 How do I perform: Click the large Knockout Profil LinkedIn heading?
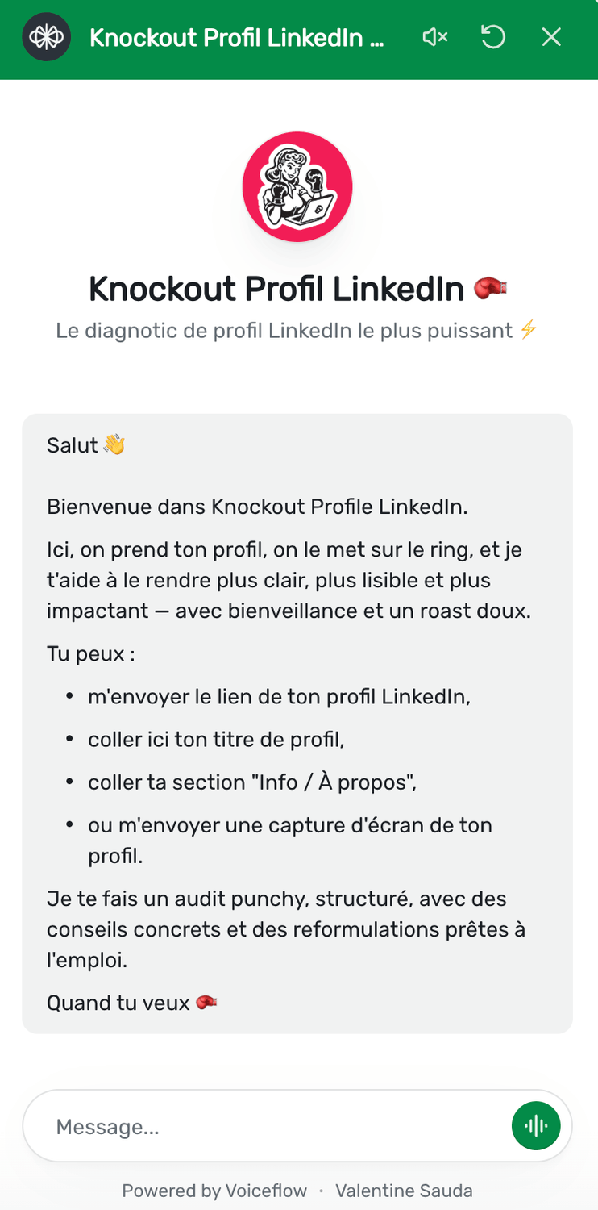(276, 288)
